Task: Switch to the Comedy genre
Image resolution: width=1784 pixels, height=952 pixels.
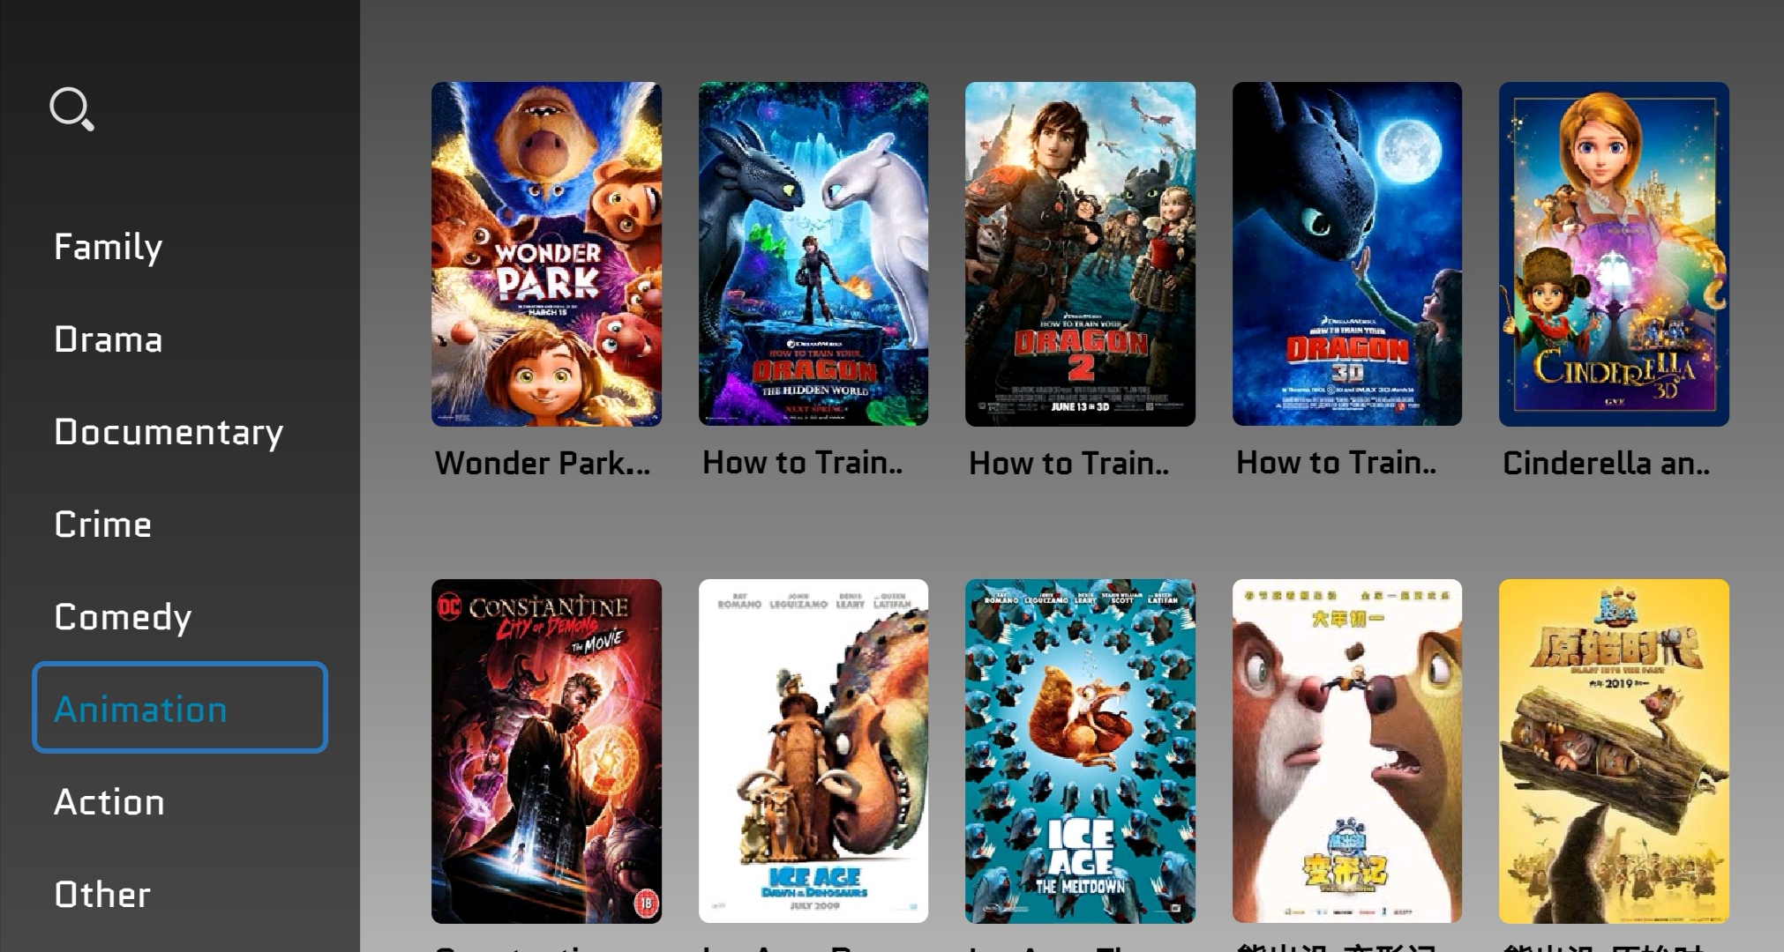Action: 123,617
